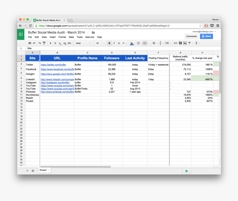Viewport: 238px width, 201px height.
Task: Open the twitter.com/buffer link
Action: pos(53,65)
